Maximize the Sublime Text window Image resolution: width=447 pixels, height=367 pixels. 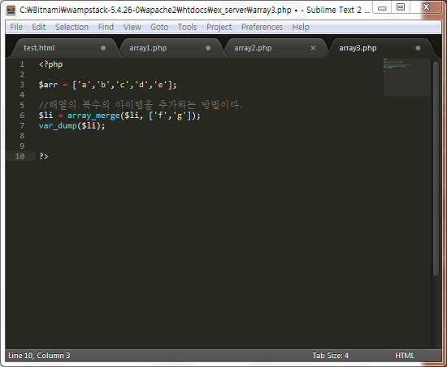tap(401, 7)
